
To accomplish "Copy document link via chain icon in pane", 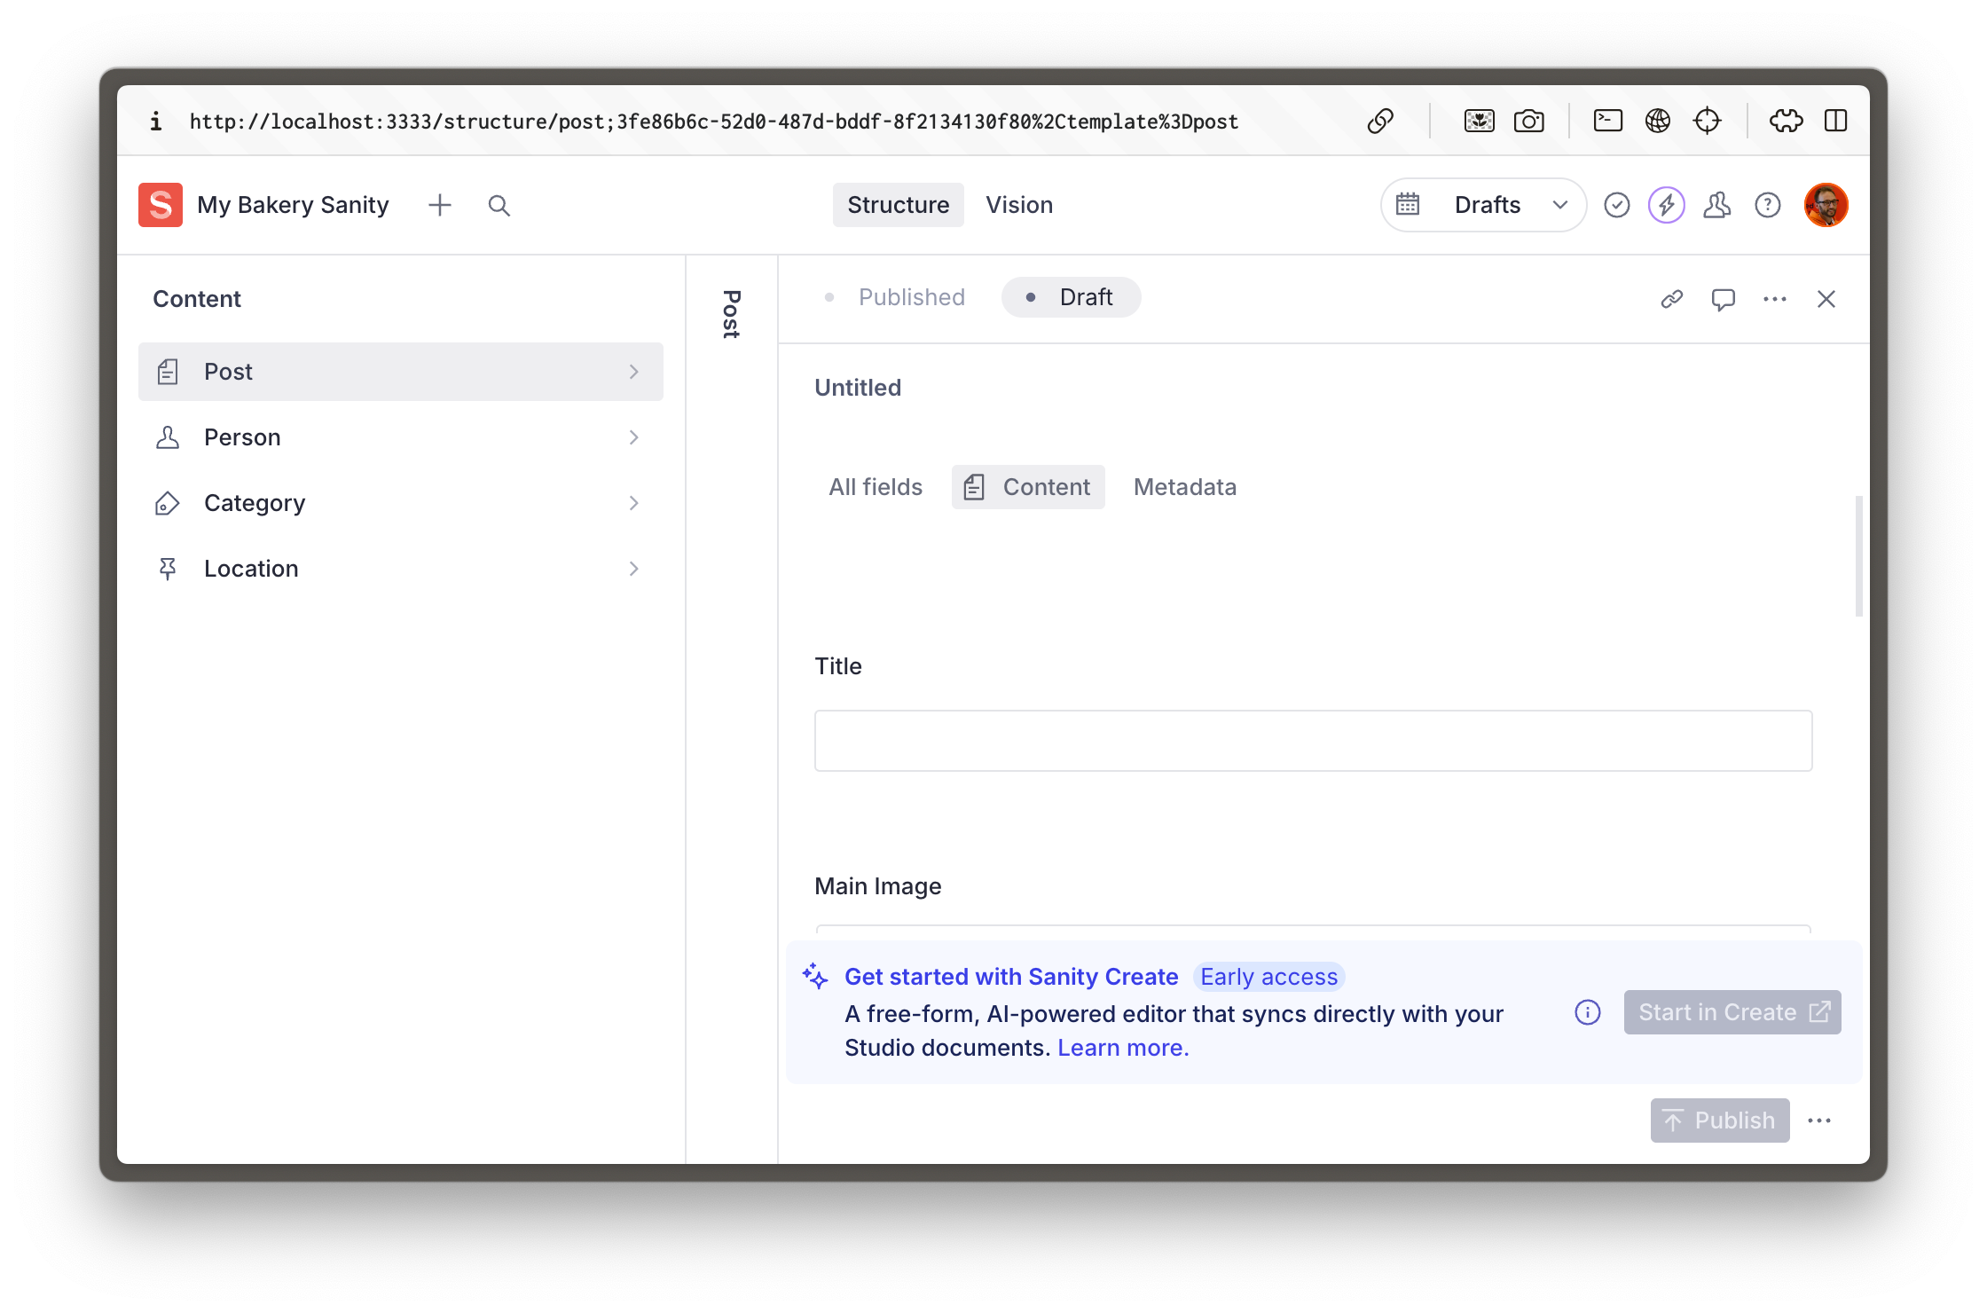I will click(1671, 299).
